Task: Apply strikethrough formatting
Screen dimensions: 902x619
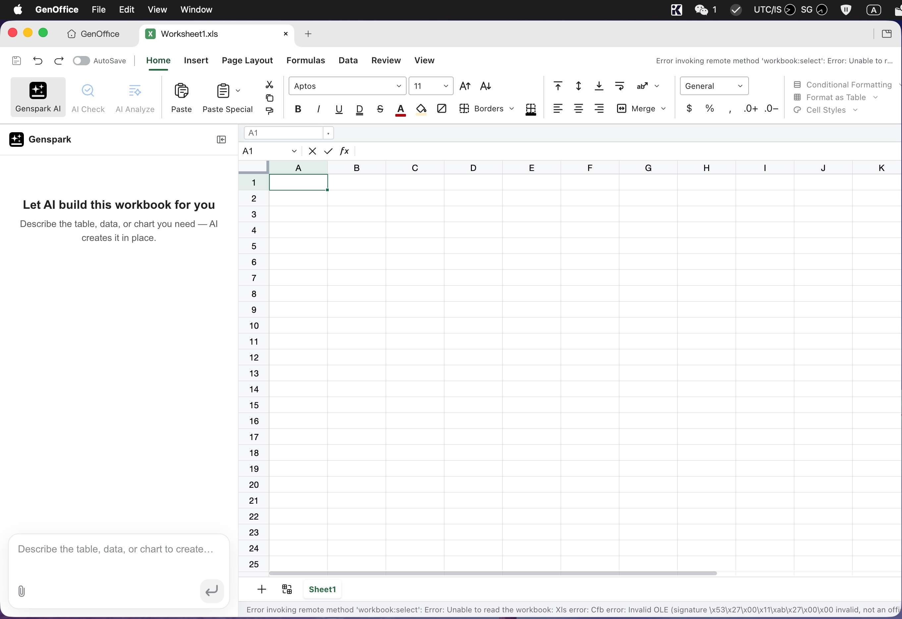Action: [380, 109]
